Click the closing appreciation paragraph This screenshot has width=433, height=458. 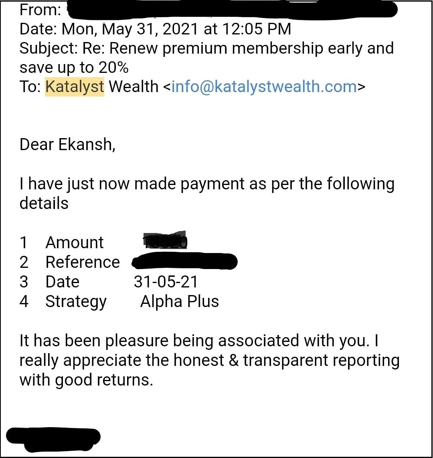208,360
